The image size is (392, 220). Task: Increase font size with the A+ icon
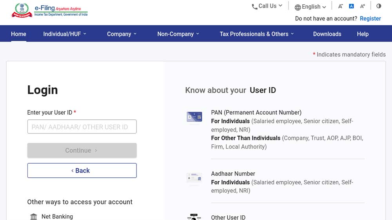(x=363, y=6)
